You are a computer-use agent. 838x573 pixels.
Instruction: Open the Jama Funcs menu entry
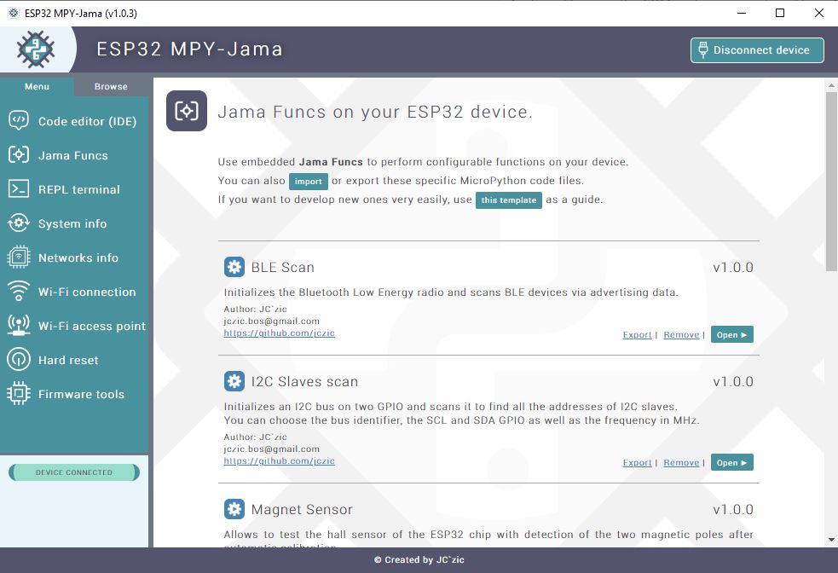click(x=74, y=155)
